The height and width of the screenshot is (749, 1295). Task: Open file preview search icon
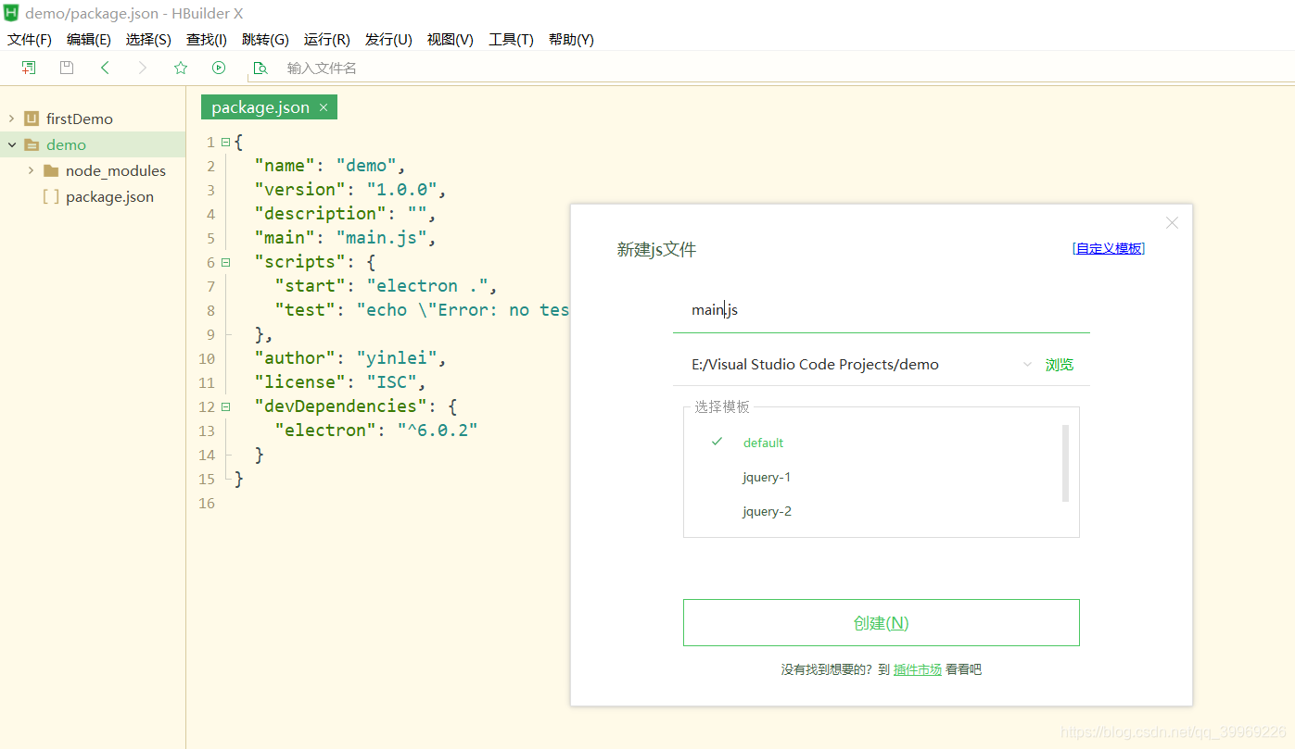(x=260, y=68)
